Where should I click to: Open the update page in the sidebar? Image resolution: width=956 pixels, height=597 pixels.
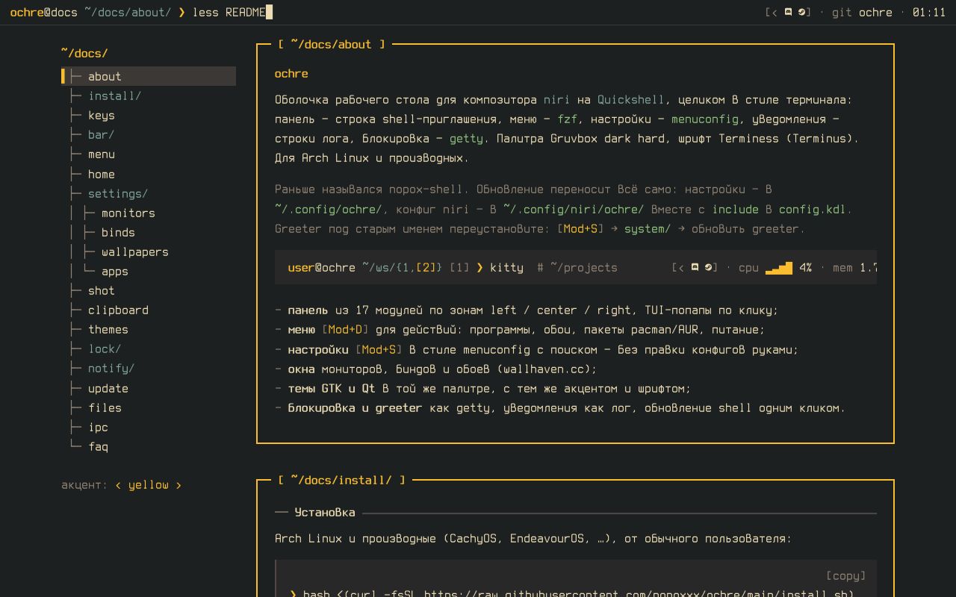coord(108,388)
